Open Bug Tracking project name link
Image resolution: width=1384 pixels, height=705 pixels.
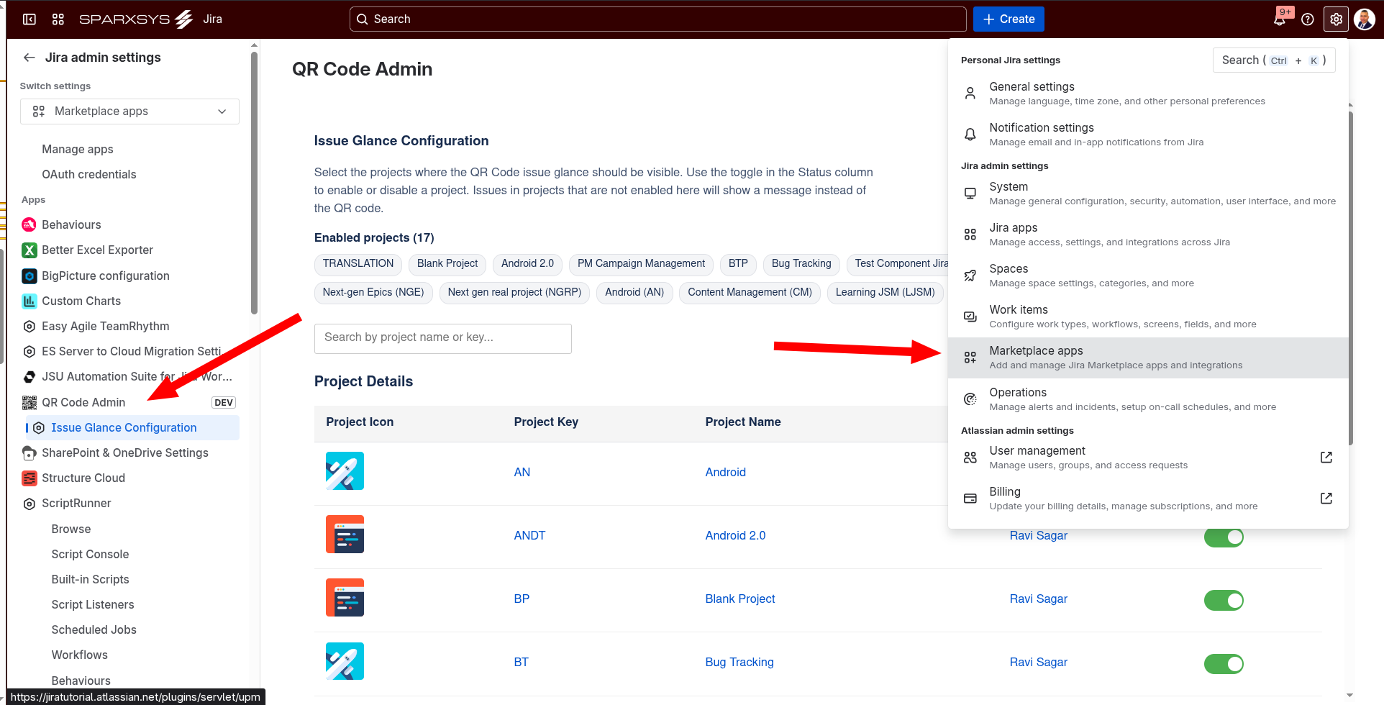click(x=739, y=662)
